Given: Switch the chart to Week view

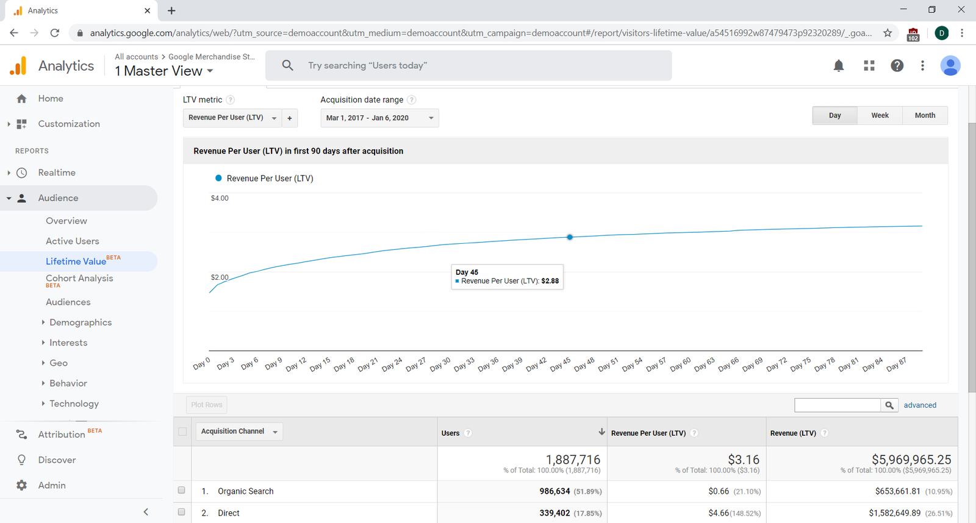Looking at the screenshot, I should point(880,115).
